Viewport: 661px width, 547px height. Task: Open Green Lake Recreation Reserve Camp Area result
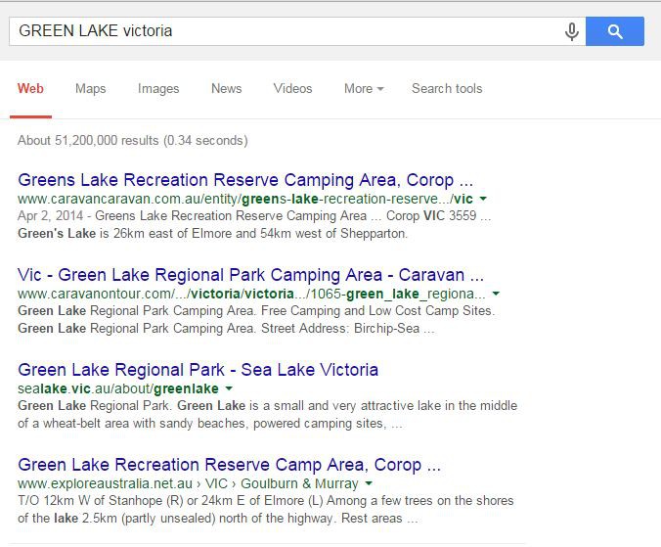(229, 465)
